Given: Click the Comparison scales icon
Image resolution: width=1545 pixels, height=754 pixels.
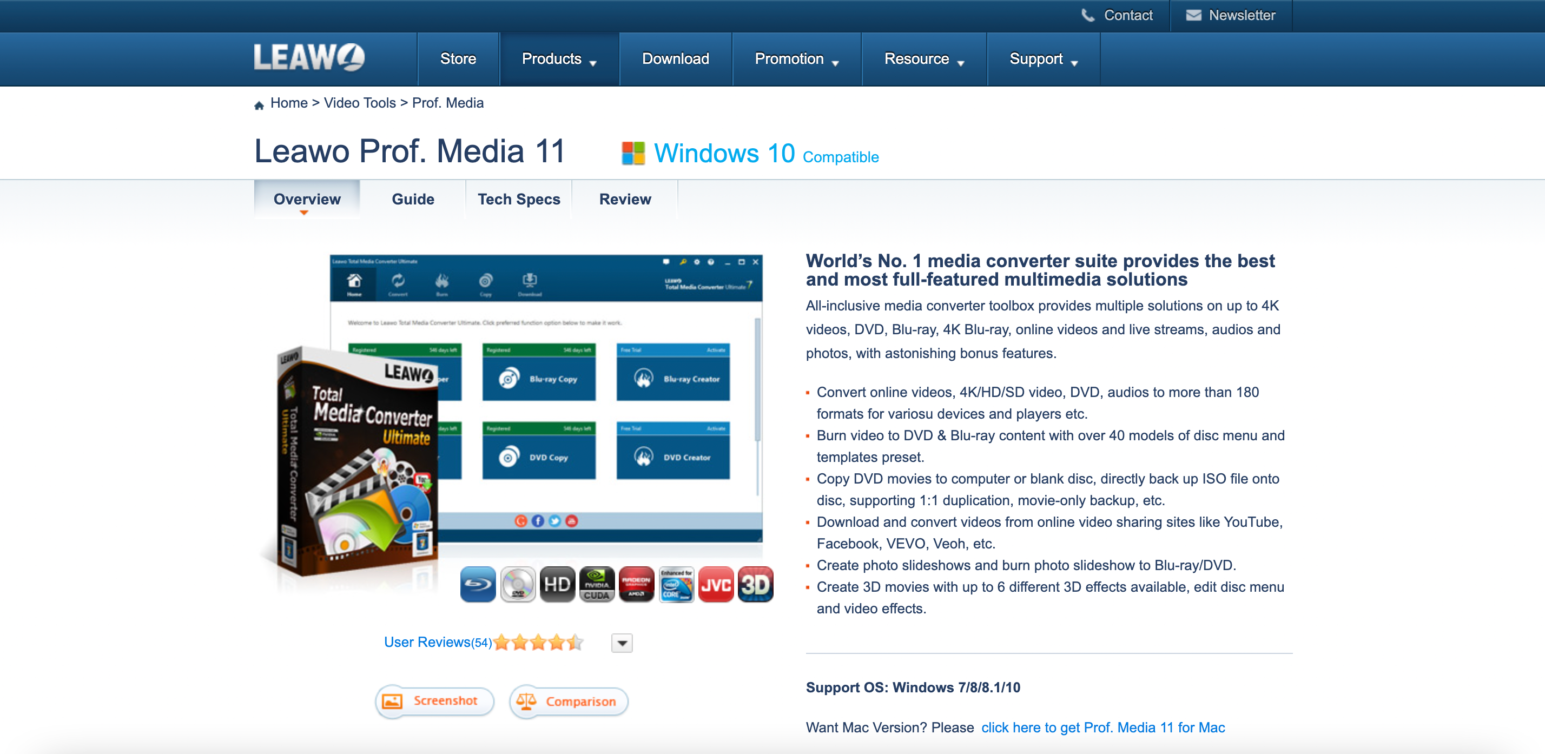Looking at the screenshot, I should (526, 700).
